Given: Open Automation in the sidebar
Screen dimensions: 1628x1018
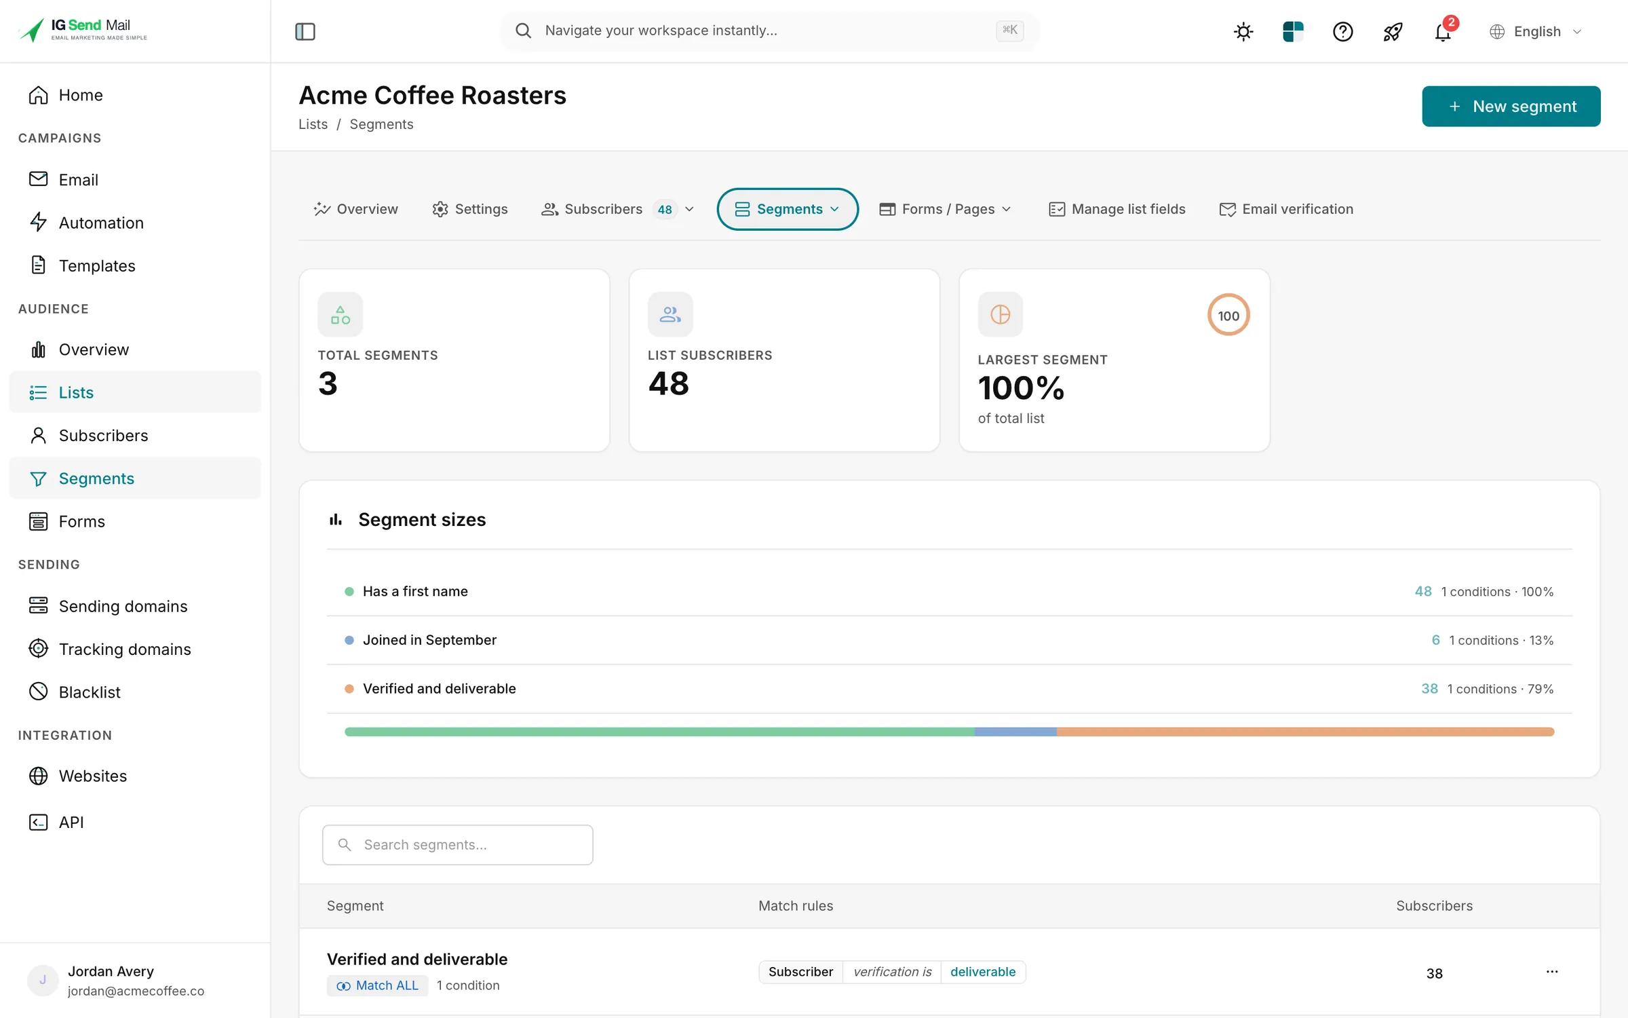Looking at the screenshot, I should (135, 223).
